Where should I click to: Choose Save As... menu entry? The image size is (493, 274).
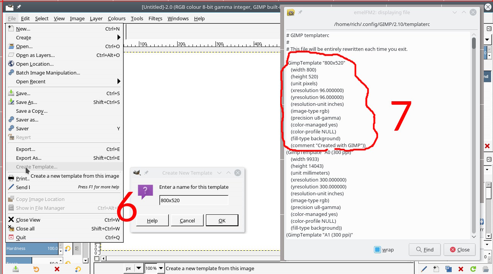64,102
